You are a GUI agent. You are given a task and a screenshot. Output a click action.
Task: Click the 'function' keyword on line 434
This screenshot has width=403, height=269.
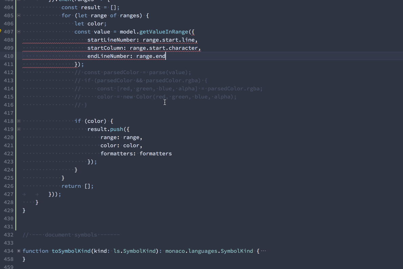[x=36, y=251]
